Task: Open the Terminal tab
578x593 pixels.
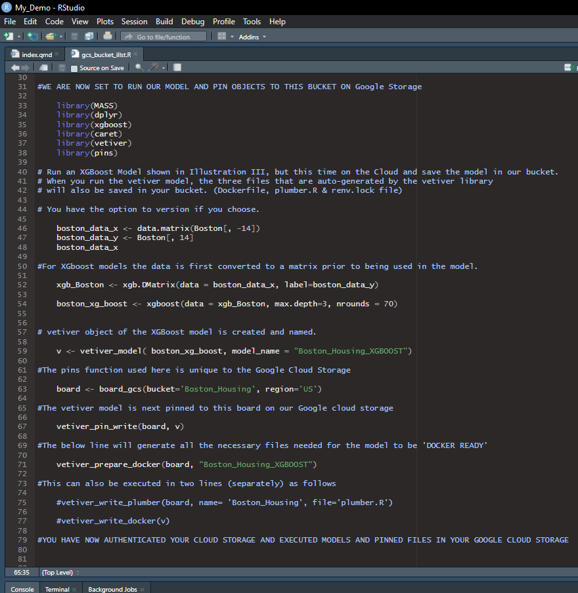Action: click(x=57, y=589)
